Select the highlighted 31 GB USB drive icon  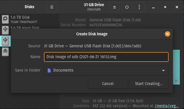[x=5, y=41]
